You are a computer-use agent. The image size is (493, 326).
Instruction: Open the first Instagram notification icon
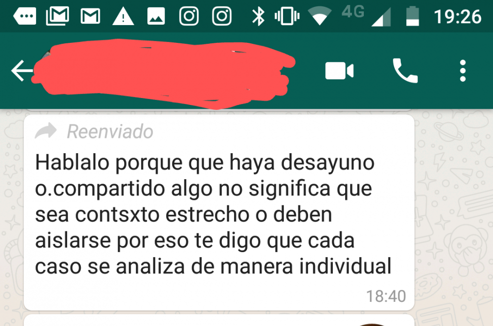point(189,16)
